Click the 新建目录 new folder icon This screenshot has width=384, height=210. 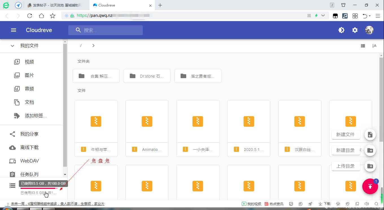pyautogui.click(x=370, y=150)
